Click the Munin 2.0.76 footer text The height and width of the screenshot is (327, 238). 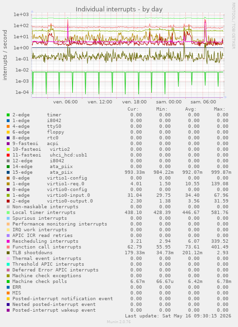[119, 322]
